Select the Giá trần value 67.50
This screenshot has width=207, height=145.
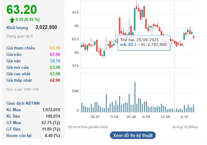click(x=55, y=54)
